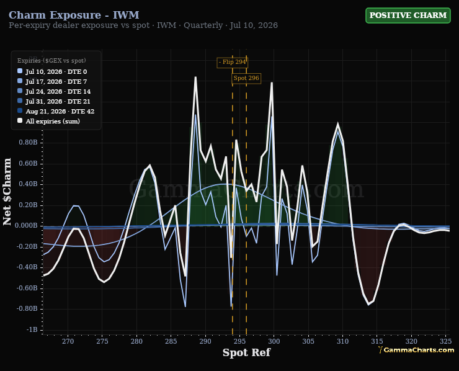The image size is (459, 371).
Task: Toggle the 'All expiries (sum)' legend entry
Action: tap(48, 121)
